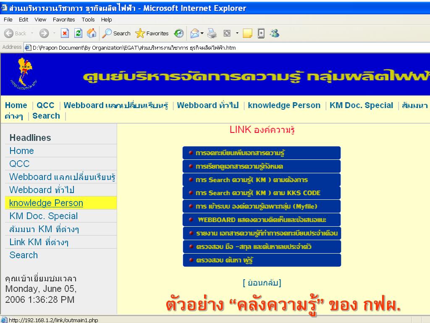Open KM Doc. Special in sidebar

(43, 216)
